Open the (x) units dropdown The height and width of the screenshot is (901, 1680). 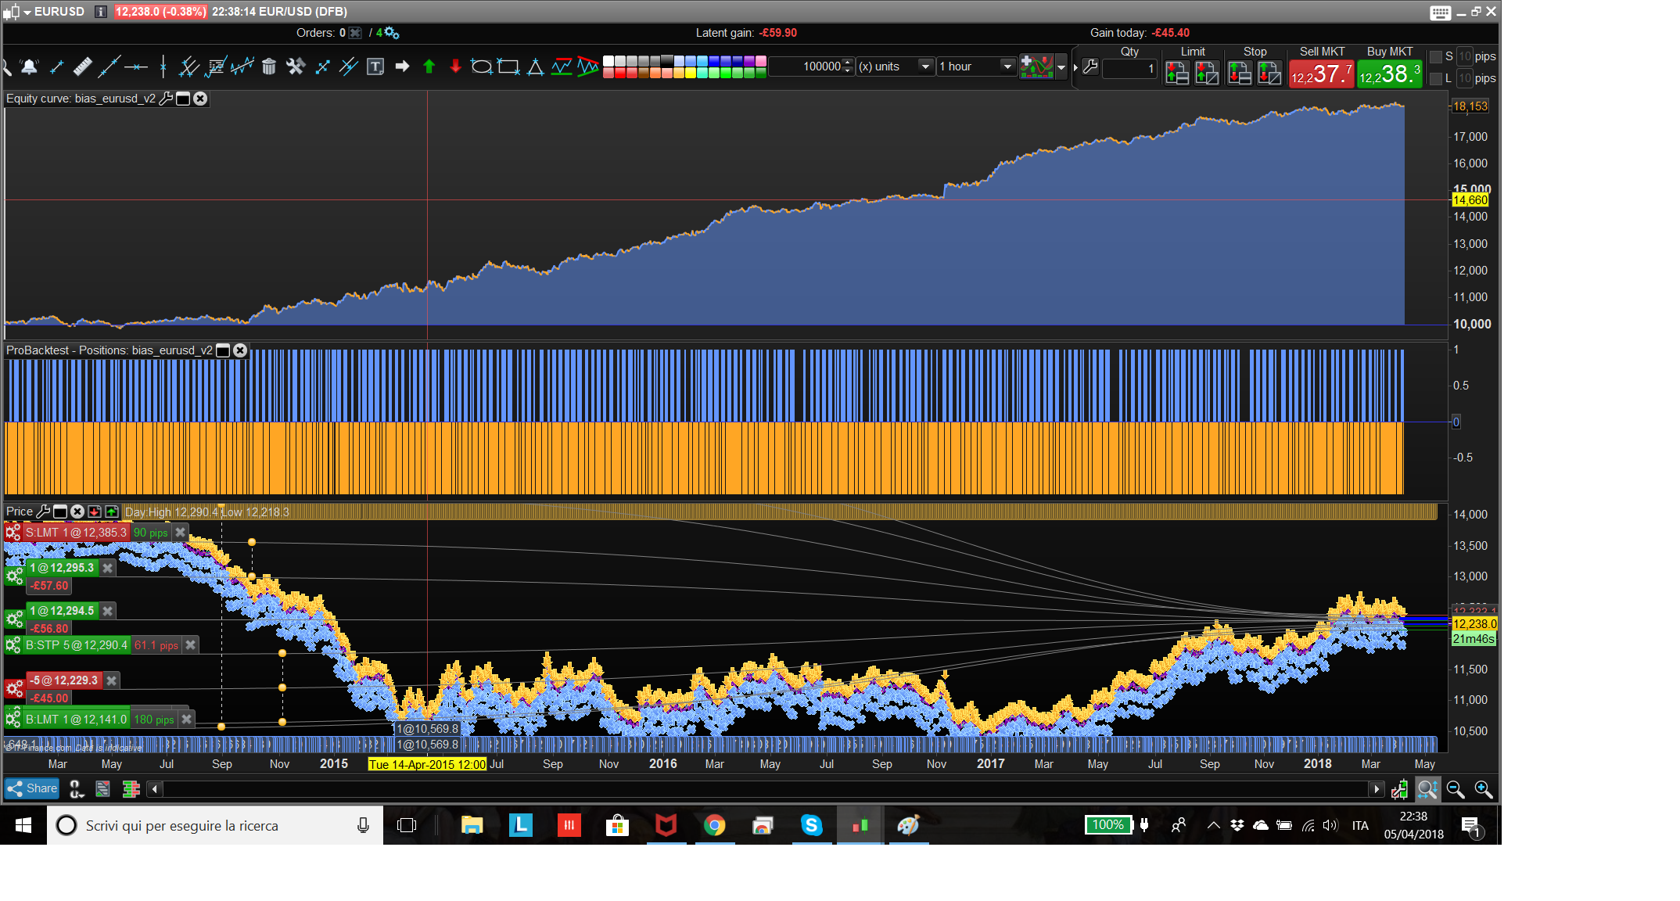pyautogui.click(x=925, y=66)
